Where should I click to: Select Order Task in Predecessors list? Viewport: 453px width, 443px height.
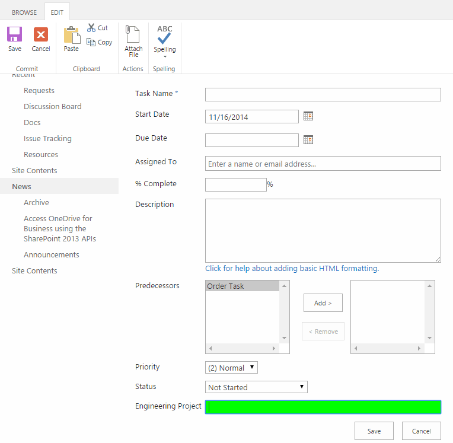242,286
